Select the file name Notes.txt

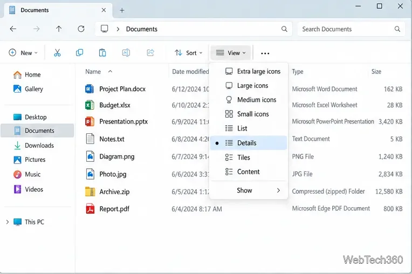(112, 139)
